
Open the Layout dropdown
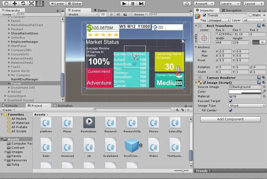pos(254,4)
